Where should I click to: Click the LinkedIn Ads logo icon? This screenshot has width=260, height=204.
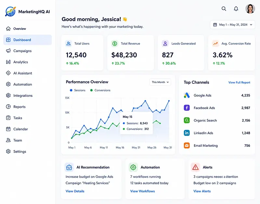[187, 133]
